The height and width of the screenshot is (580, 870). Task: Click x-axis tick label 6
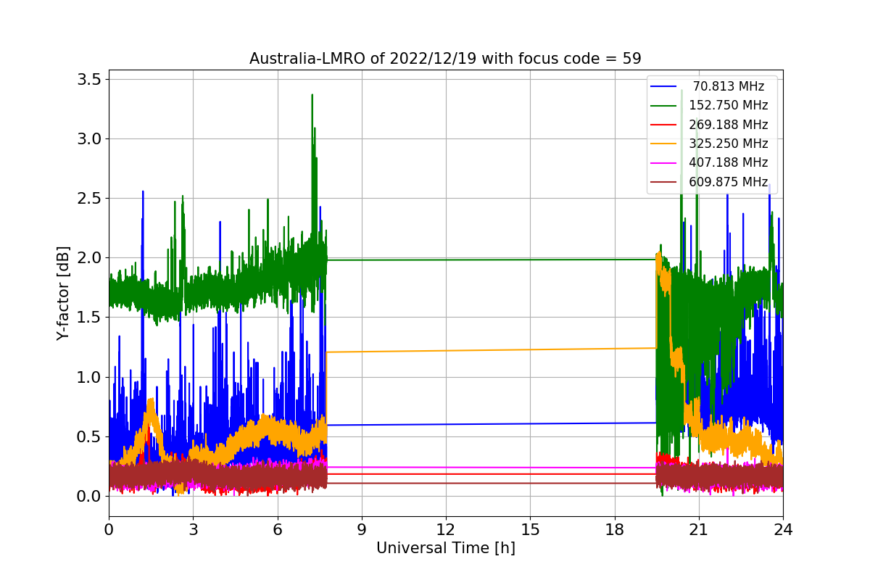tap(277, 529)
